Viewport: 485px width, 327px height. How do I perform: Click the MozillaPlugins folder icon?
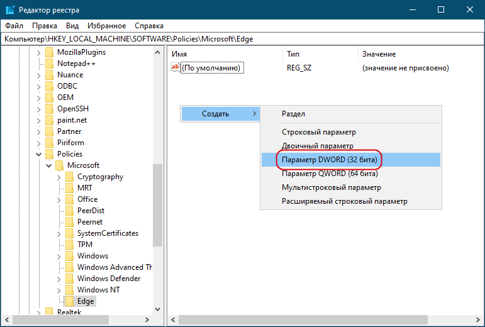[50, 52]
